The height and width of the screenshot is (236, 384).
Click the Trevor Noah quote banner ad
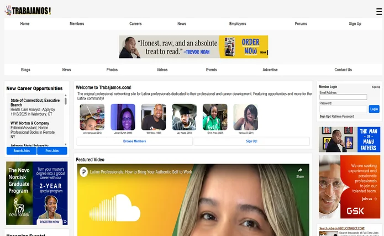(x=193, y=47)
